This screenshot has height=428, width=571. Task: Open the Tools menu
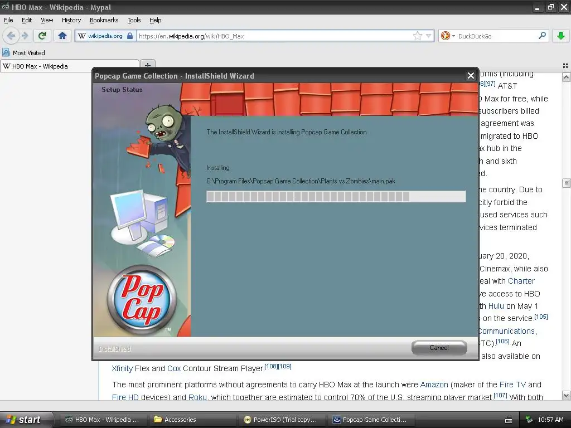pyautogui.click(x=134, y=20)
